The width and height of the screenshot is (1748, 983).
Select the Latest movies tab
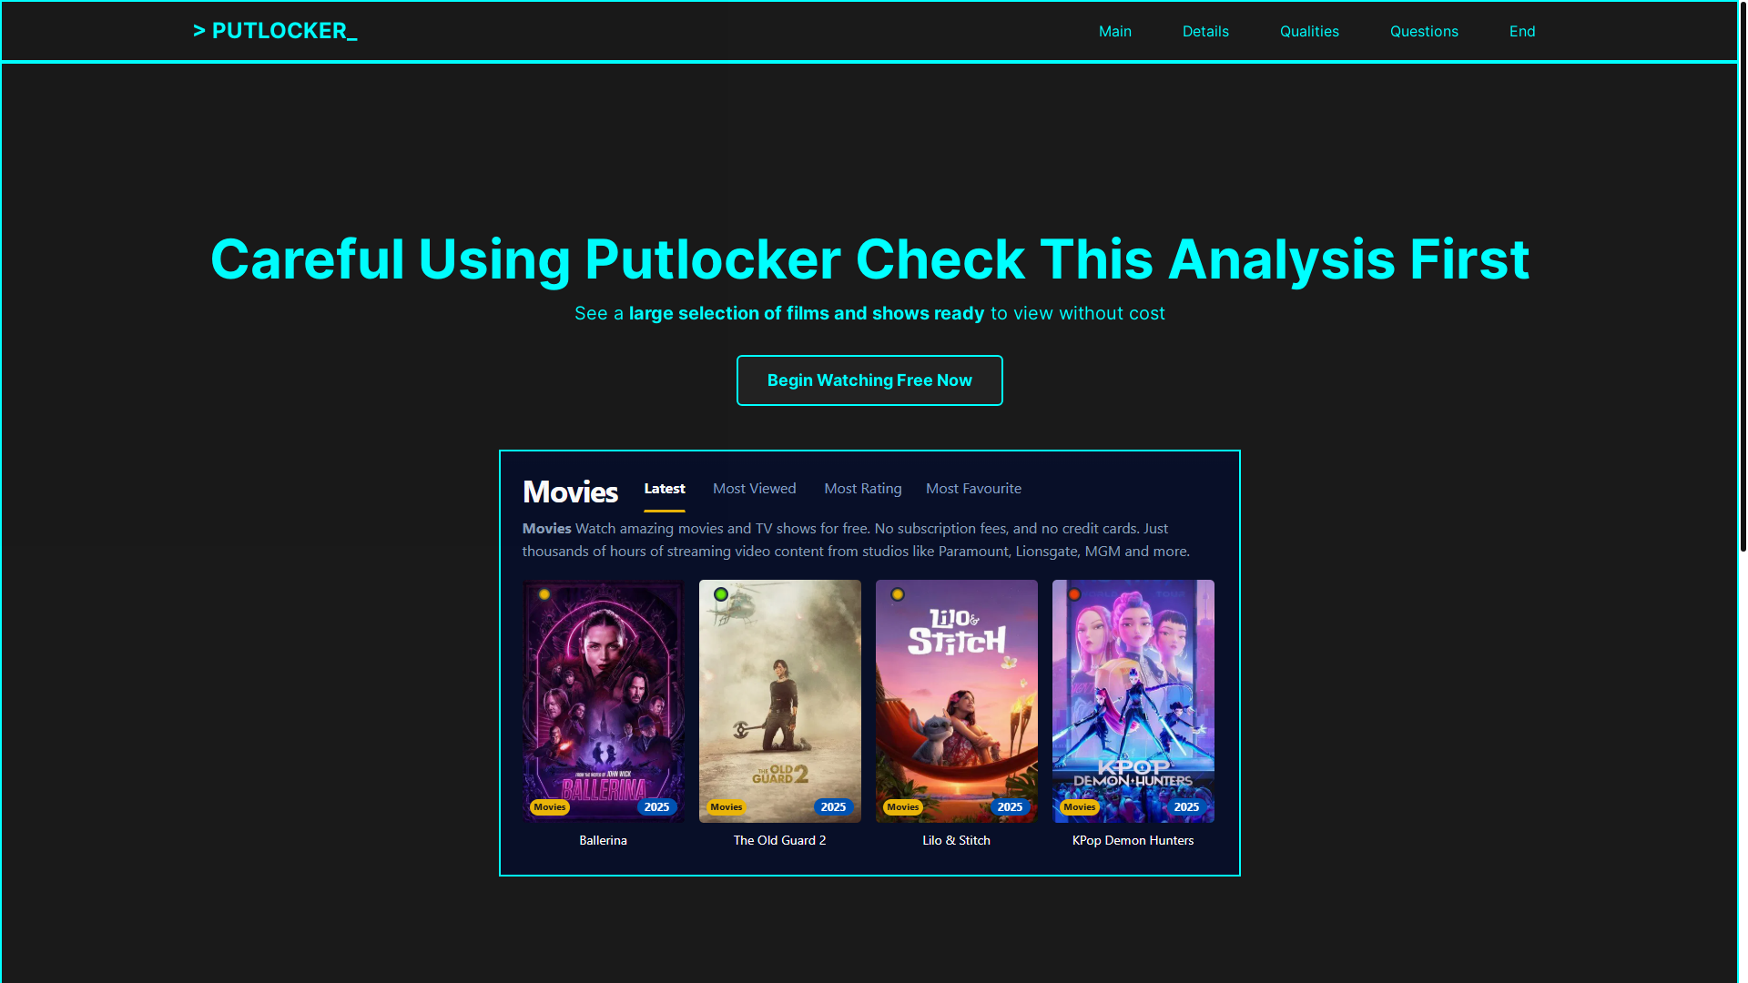[x=665, y=489]
